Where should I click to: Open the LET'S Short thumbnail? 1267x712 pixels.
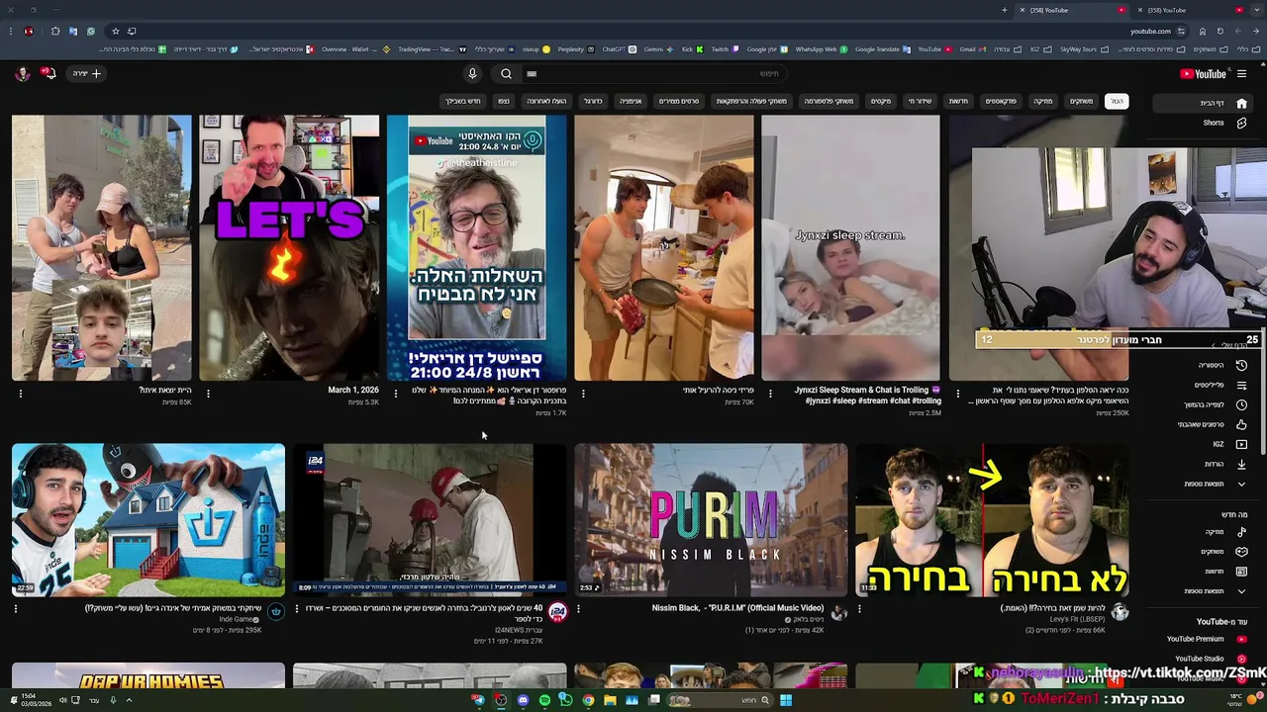click(x=289, y=247)
